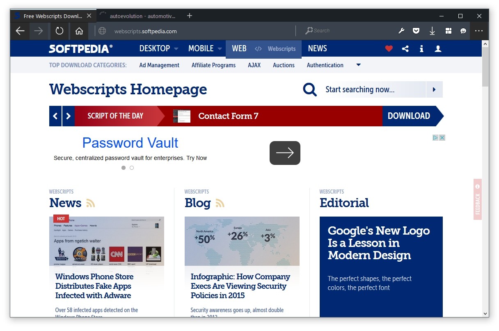Open the world map infographic thumbnail

click(x=242, y=241)
